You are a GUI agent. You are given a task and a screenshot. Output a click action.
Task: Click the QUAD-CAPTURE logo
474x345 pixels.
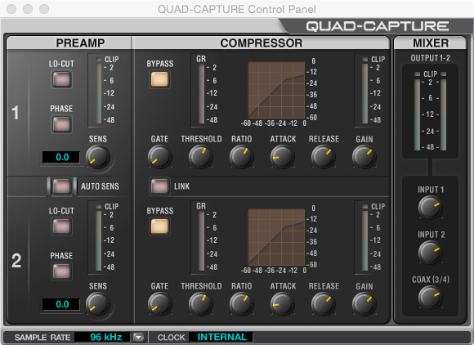[378, 26]
